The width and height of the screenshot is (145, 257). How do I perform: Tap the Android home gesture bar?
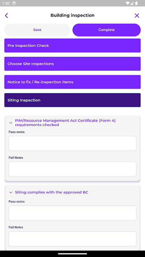72,254
